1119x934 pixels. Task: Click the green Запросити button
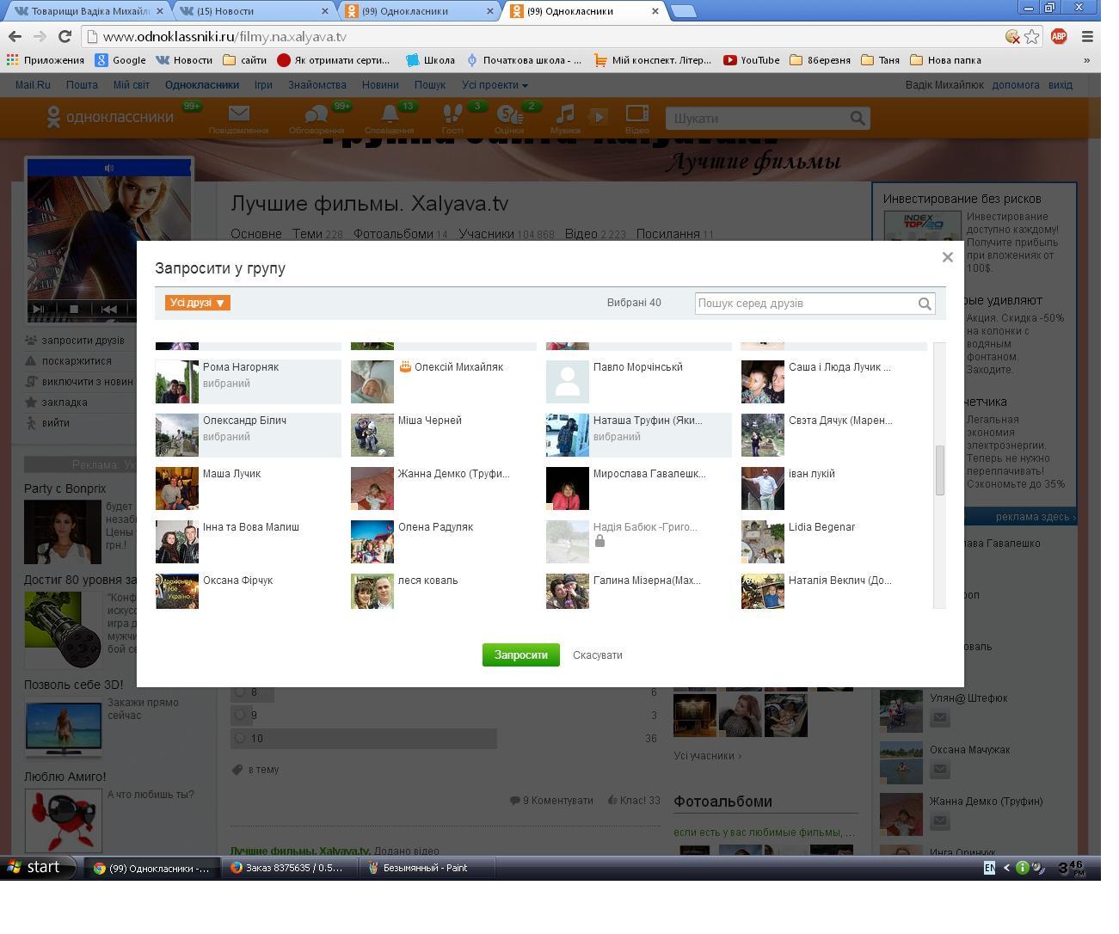520,654
